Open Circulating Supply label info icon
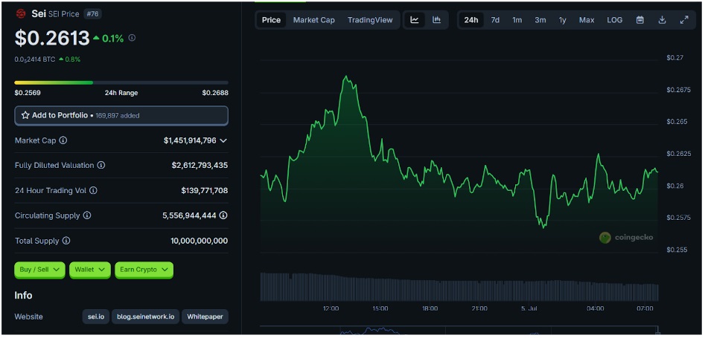 (x=87, y=215)
